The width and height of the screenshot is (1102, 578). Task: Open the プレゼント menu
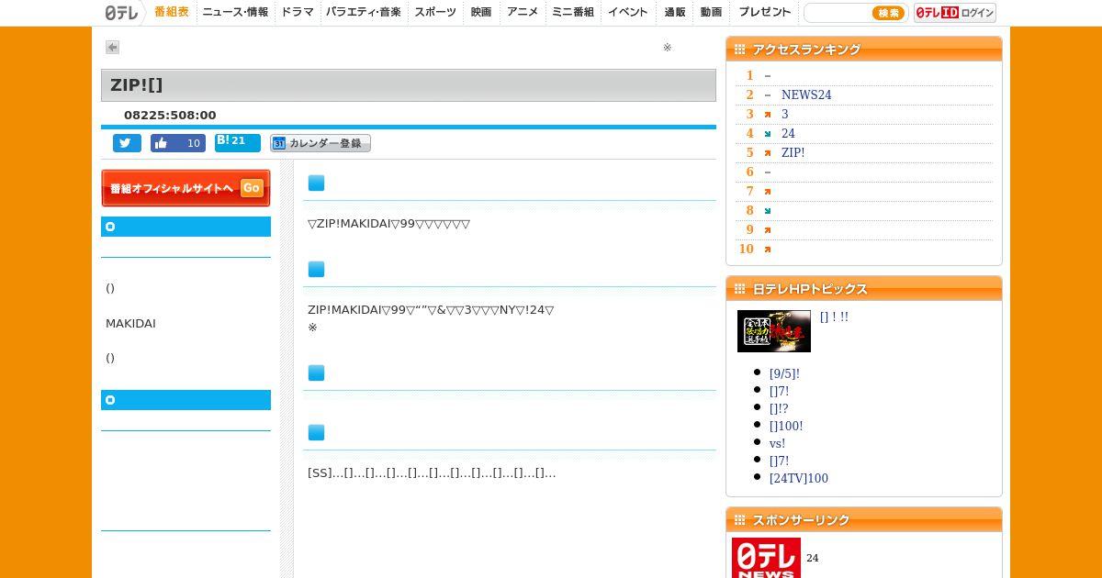pyautogui.click(x=765, y=13)
